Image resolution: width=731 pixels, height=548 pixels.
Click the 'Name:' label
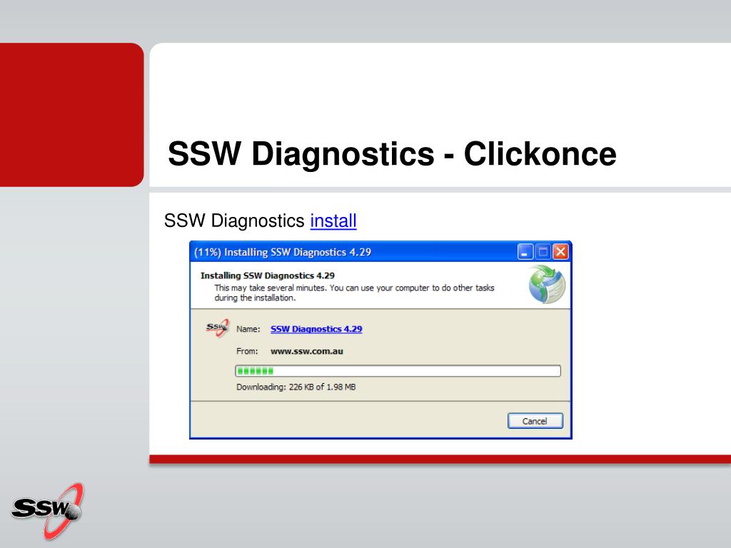248,329
